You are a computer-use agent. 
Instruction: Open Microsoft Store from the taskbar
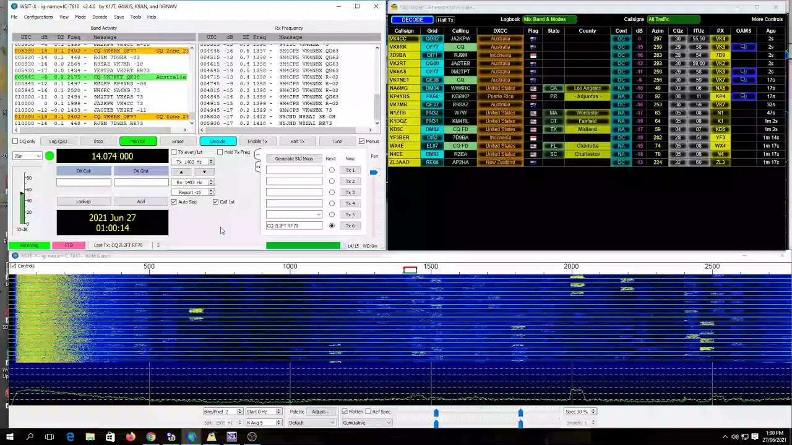(110, 437)
